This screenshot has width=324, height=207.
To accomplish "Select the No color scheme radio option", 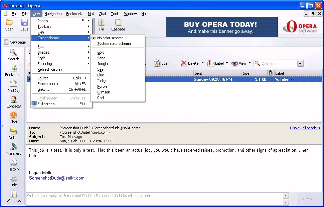I will (x=110, y=38).
